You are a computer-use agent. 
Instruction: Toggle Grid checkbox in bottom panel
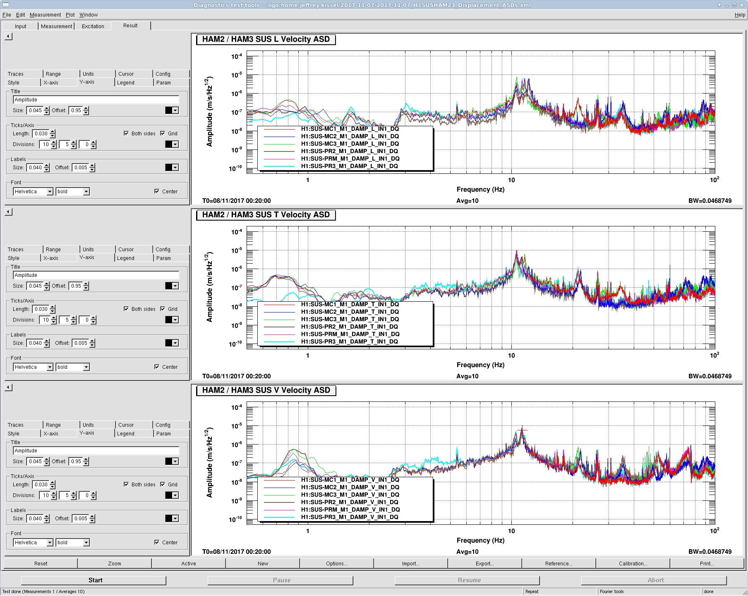163,484
